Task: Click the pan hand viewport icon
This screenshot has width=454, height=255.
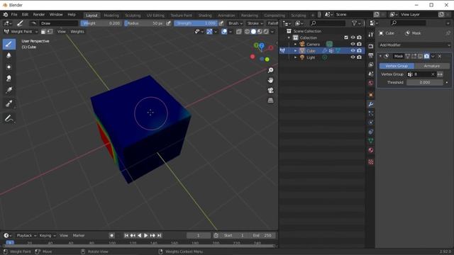Action: click(x=270, y=80)
